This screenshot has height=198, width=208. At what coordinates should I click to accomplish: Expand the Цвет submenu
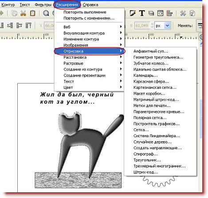[x=89, y=87]
